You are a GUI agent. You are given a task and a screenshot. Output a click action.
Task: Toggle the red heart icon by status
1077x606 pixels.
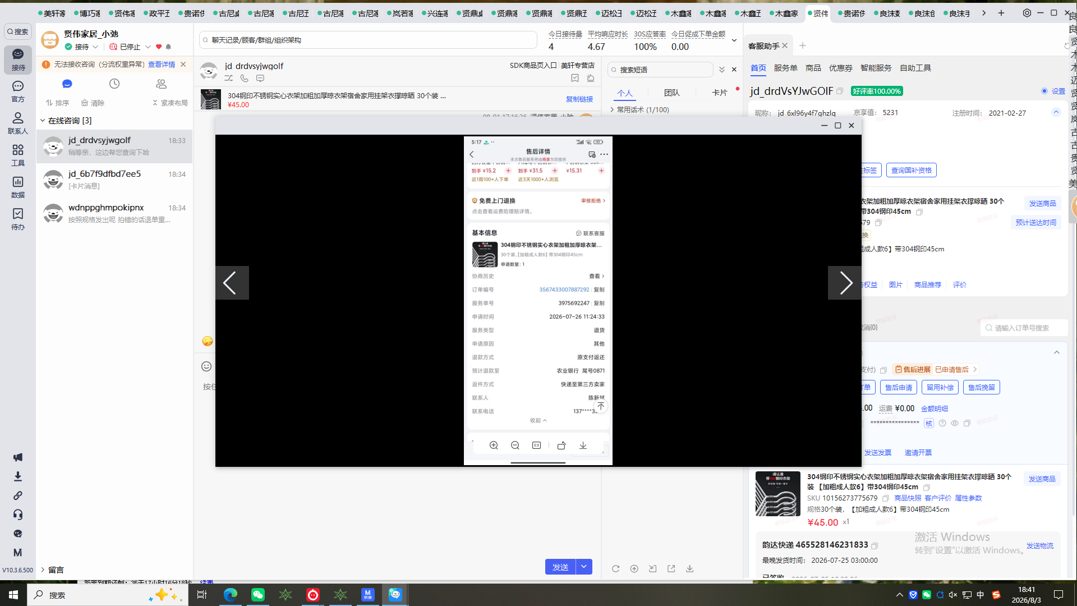[159, 47]
